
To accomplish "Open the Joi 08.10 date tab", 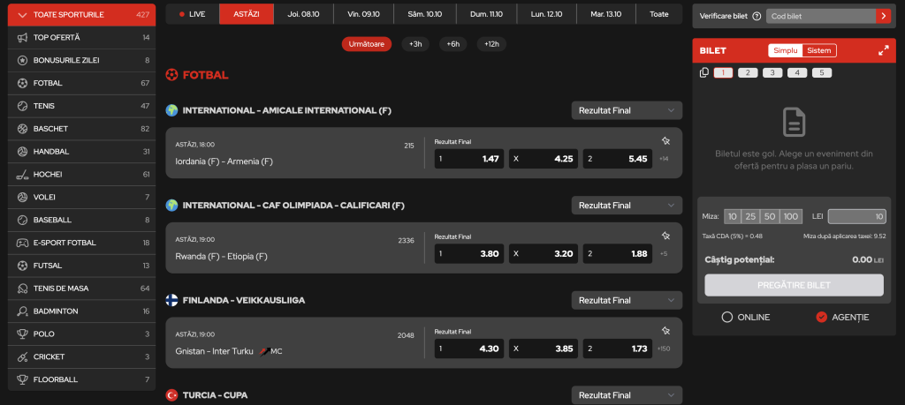I will 304,14.
